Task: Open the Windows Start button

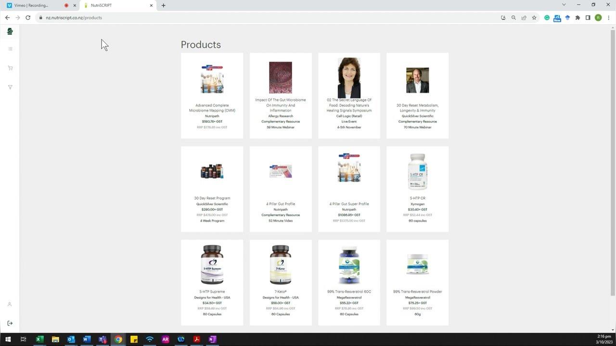Action: (x=8, y=339)
